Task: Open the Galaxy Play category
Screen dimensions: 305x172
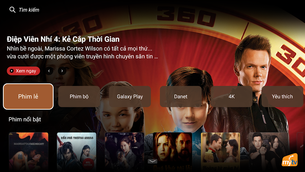Action: 130,96
